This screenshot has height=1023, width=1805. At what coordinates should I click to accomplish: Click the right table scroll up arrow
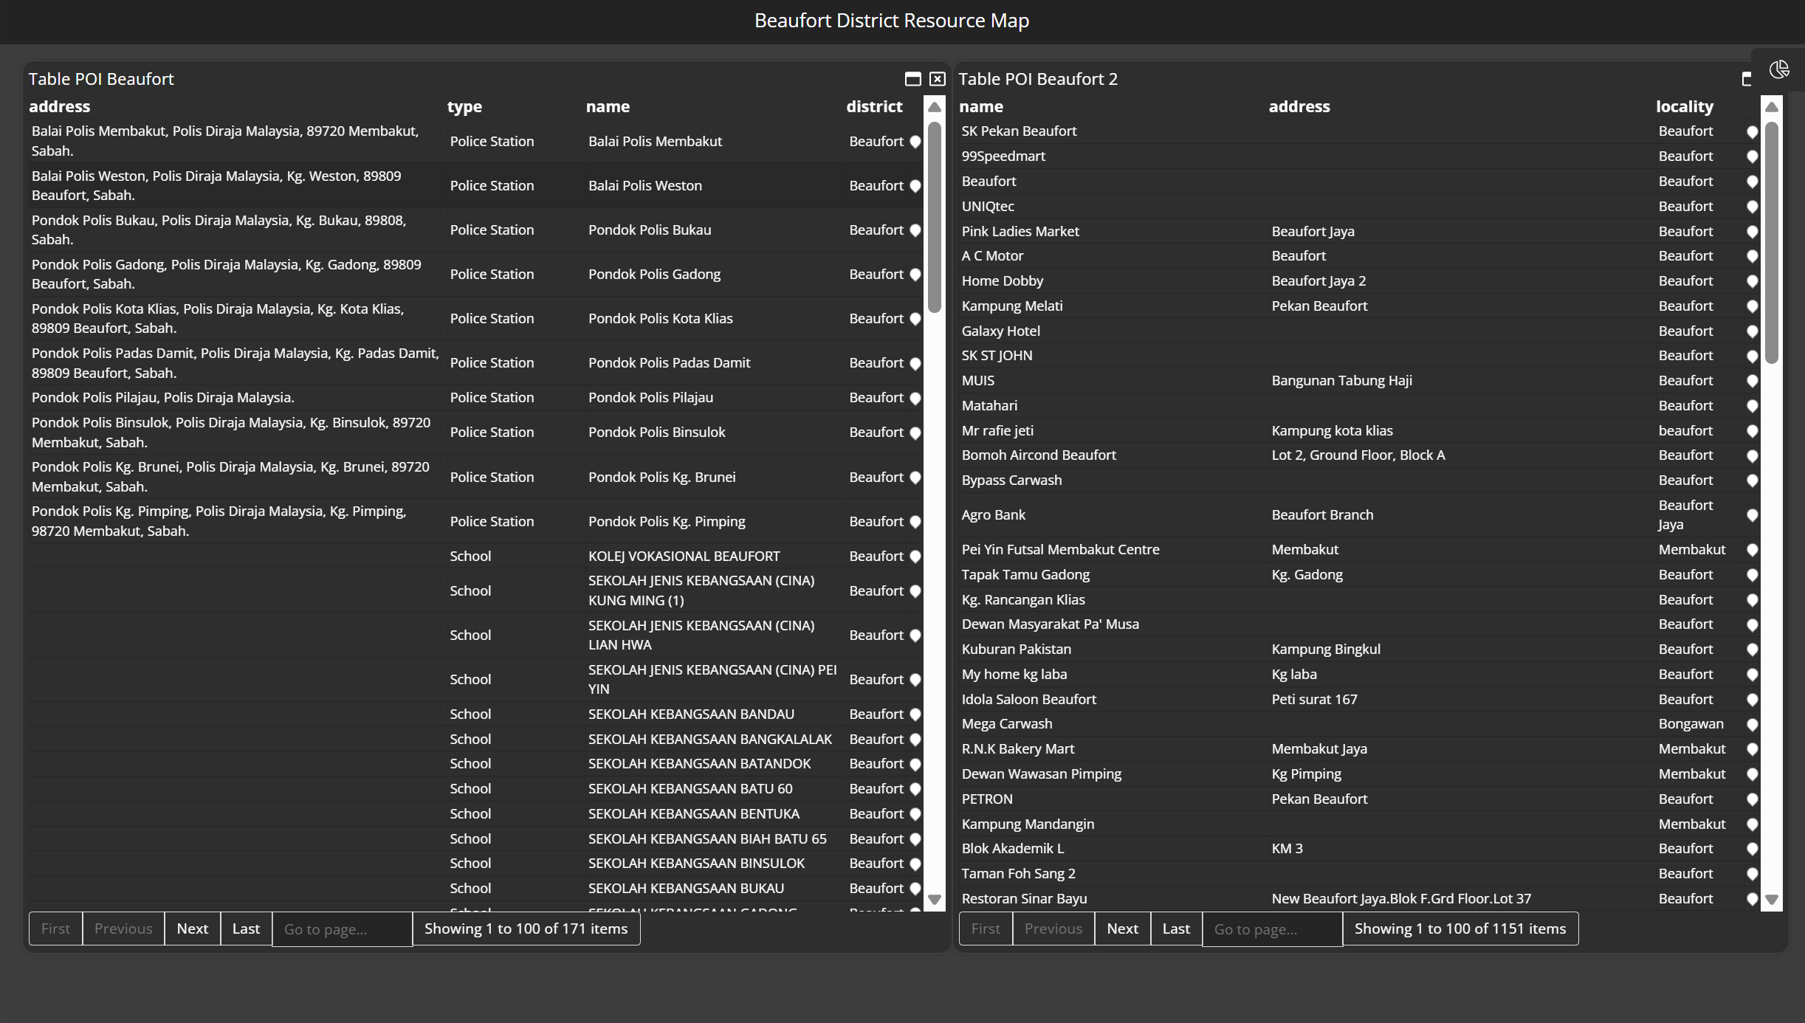pos(1771,107)
